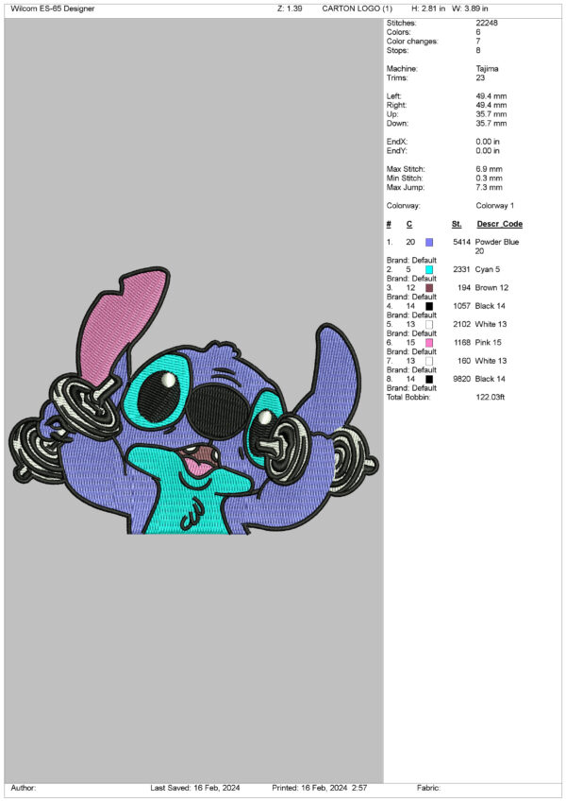Click the Brown 12 color swatch
This screenshot has height=802, width=566.
tap(429, 288)
